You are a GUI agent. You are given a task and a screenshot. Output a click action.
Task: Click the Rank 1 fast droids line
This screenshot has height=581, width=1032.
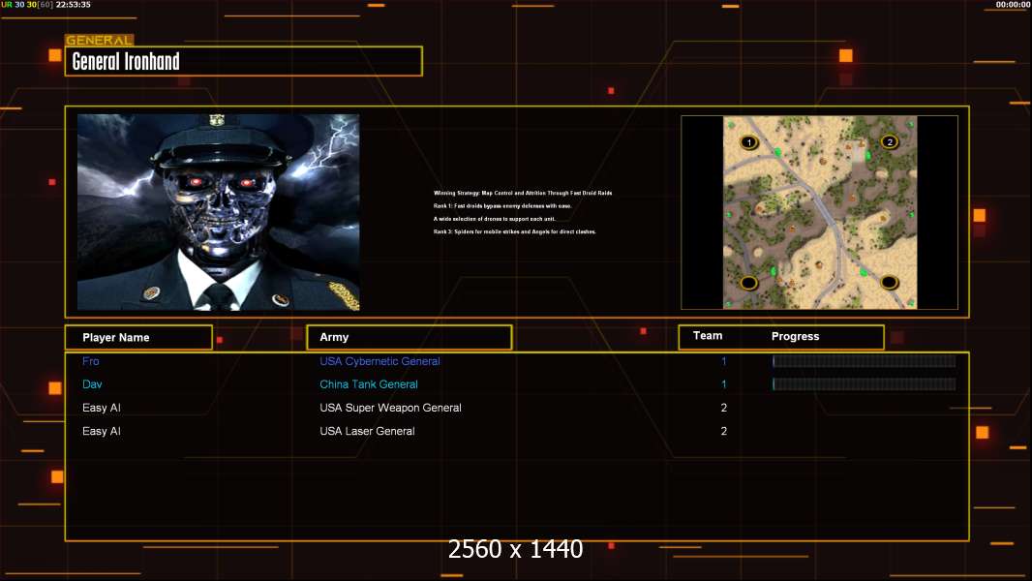(x=502, y=206)
